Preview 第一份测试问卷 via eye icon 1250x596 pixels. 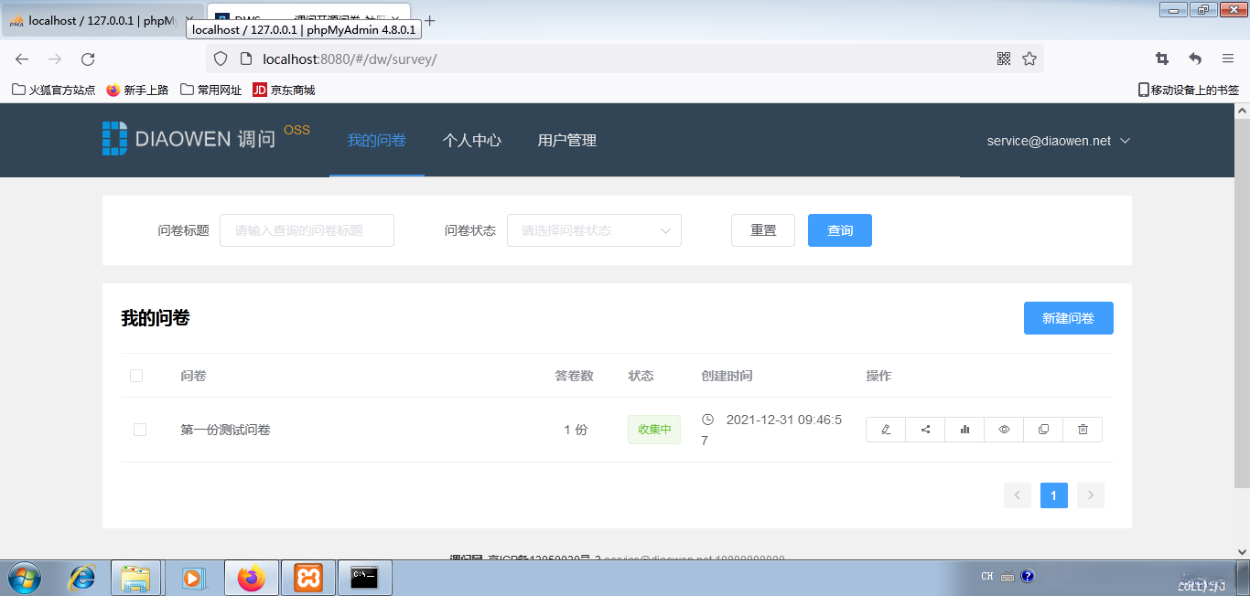pos(1004,430)
